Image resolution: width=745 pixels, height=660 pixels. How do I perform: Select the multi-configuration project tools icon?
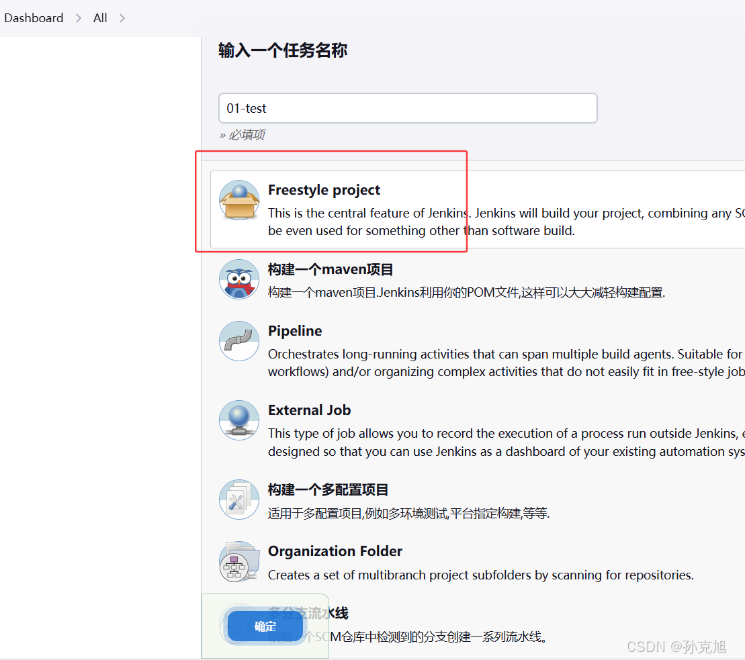239,500
